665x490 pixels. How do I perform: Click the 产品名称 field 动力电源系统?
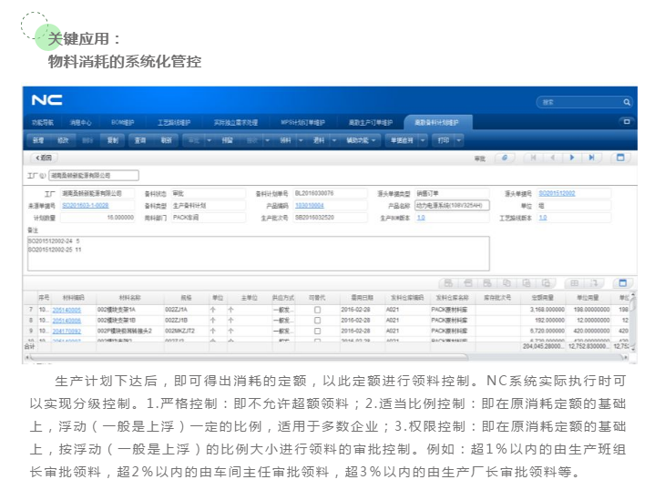click(x=452, y=206)
